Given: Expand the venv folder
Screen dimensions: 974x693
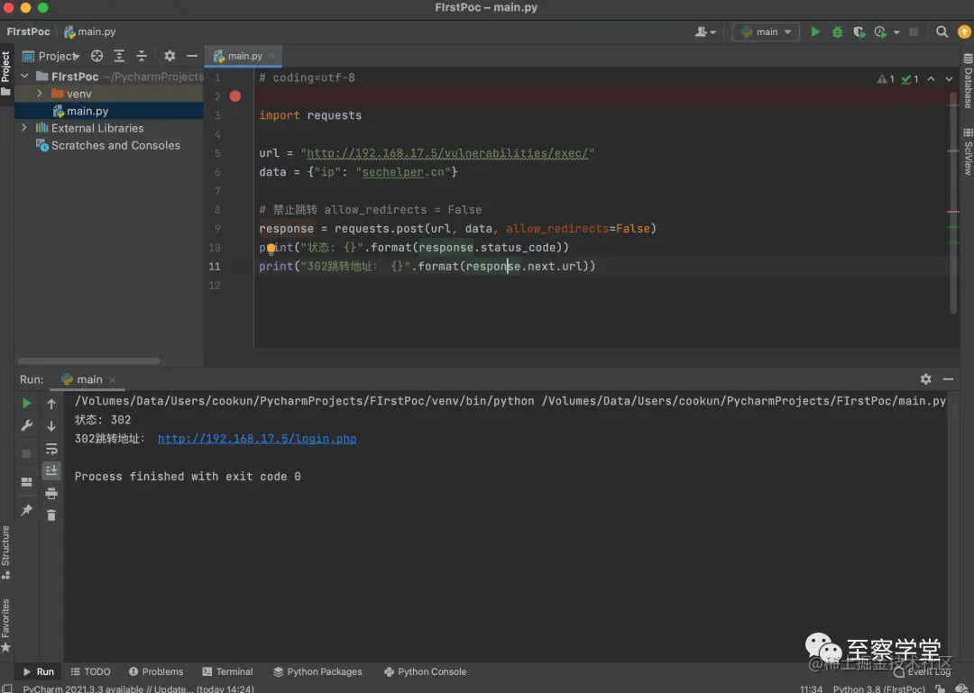Looking at the screenshot, I should [x=40, y=93].
